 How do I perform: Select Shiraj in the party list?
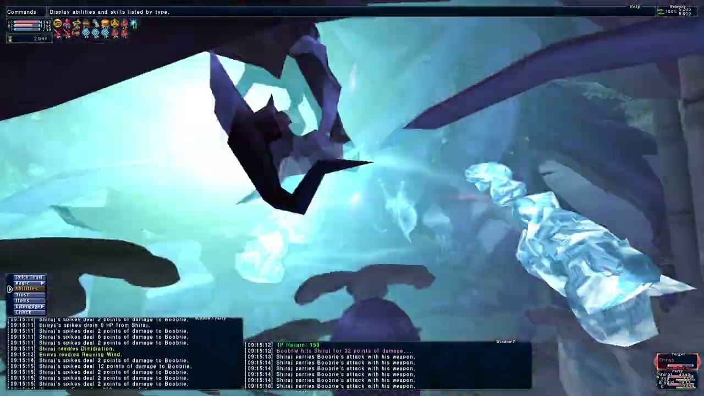(x=665, y=375)
